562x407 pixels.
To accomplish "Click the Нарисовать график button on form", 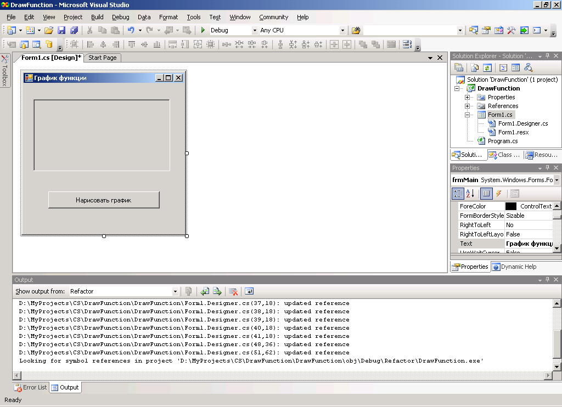I will (104, 200).
